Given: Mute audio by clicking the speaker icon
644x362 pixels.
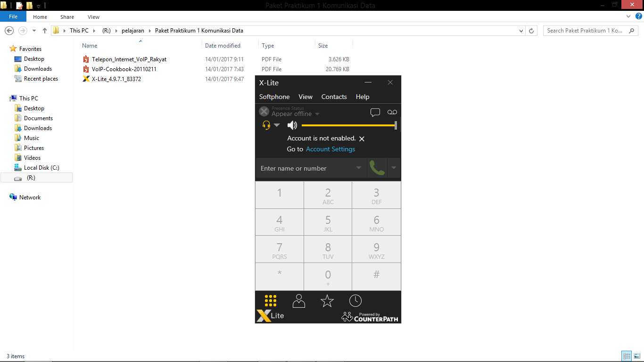Looking at the screenshot, I should coord(292,125).
